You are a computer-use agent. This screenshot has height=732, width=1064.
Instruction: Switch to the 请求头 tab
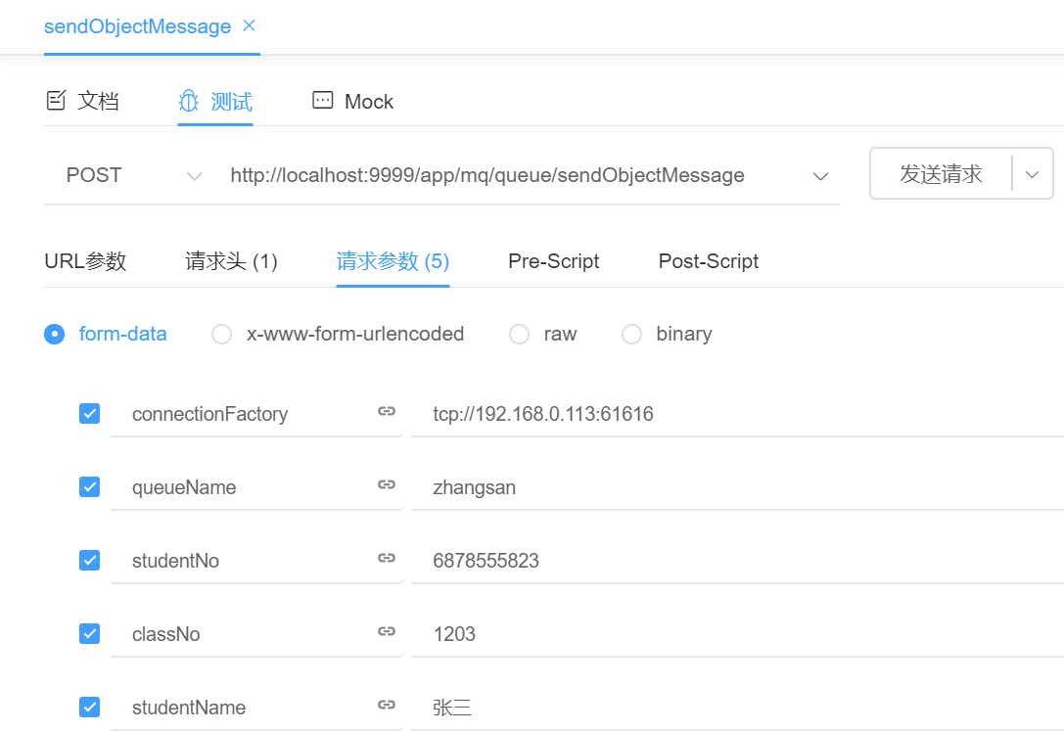pyautogui.click(x=231, y=261)
